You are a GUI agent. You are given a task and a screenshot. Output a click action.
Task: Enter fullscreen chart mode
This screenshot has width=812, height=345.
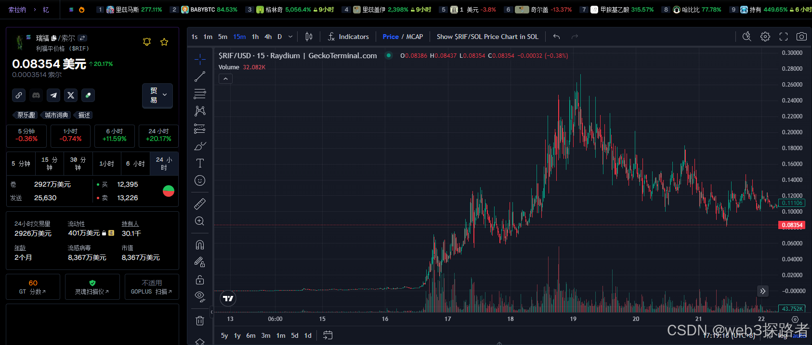[x=784, y=37]
